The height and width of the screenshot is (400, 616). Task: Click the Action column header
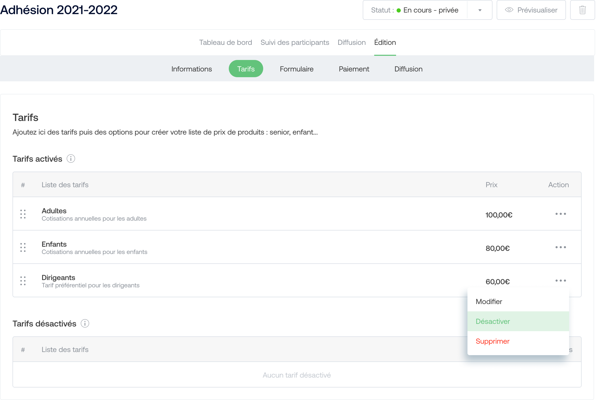[558, 185]
